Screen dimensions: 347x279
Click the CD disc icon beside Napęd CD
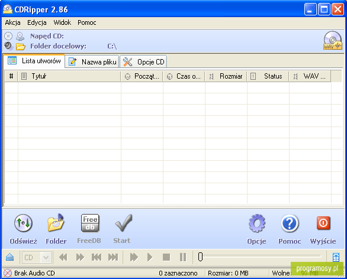pos(8,36)
